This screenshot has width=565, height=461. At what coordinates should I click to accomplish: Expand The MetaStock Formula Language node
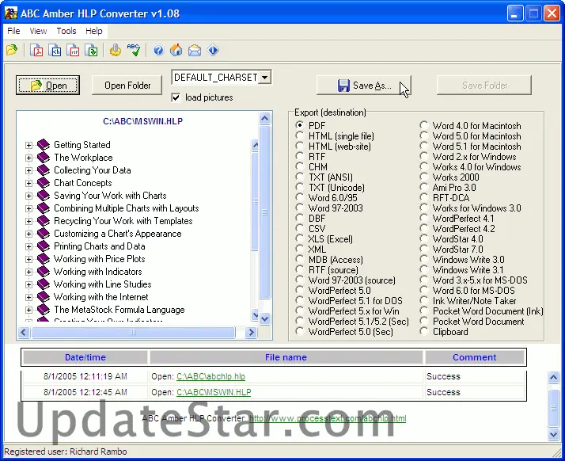coord(28,310)
